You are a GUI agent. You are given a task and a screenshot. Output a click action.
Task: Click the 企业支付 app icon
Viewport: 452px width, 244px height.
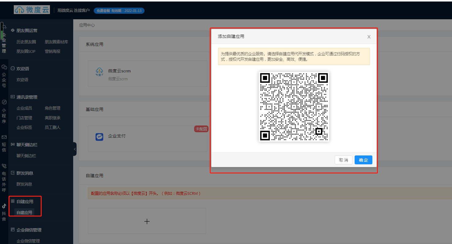click(99, 137)
